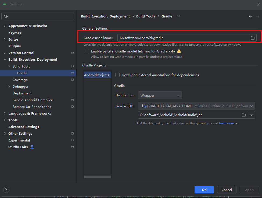This screenshot has width=262, height=198.
Task: Click project-level icon on Gradle-Android Compiler row
Action: click(72, 100)
